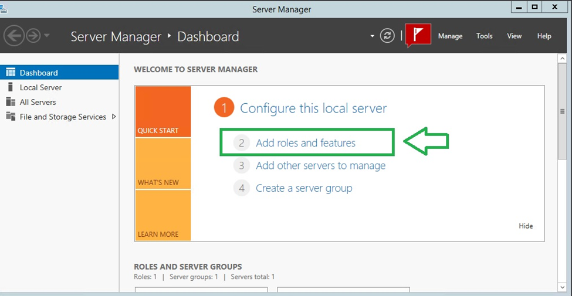
Task: Open the navigation history dropdown arrow
Action: click(47, 36)
